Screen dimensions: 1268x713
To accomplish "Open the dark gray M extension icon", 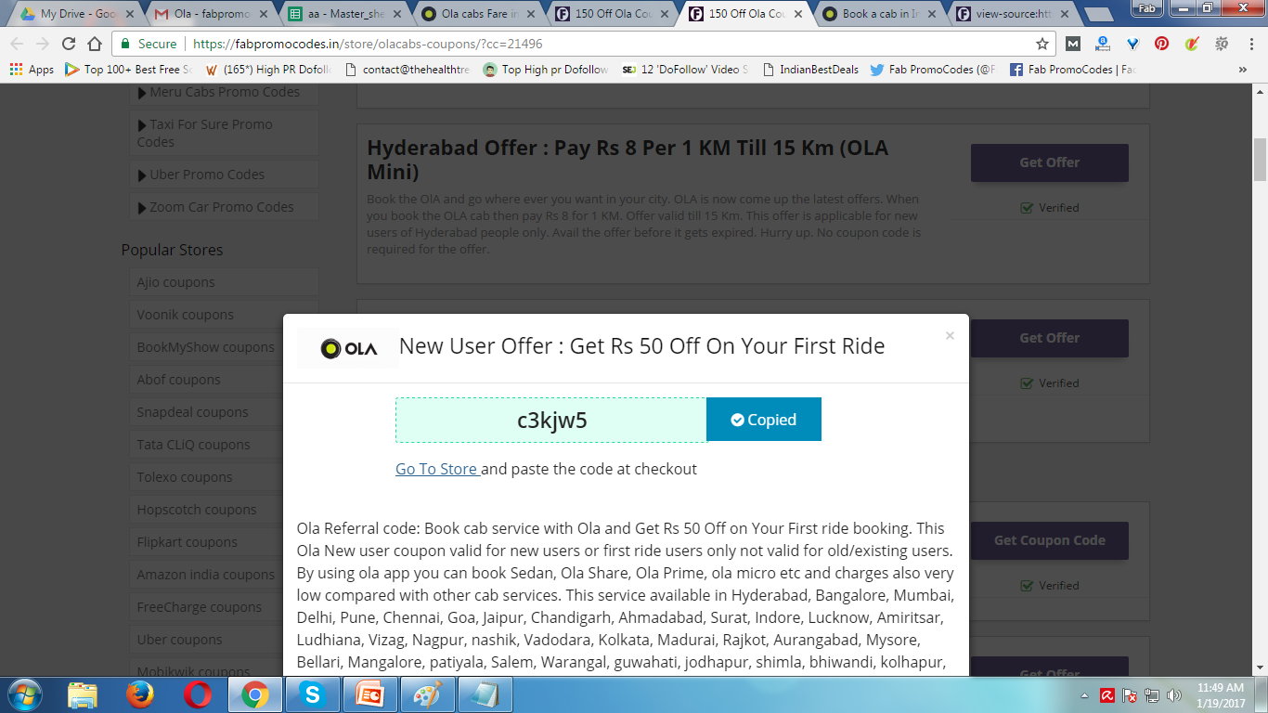I will [x=1073, y=44].
